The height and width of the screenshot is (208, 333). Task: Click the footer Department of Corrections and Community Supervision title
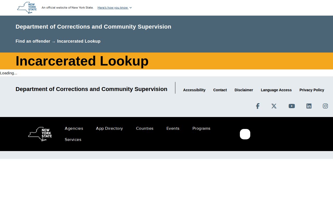click(91, 89)
